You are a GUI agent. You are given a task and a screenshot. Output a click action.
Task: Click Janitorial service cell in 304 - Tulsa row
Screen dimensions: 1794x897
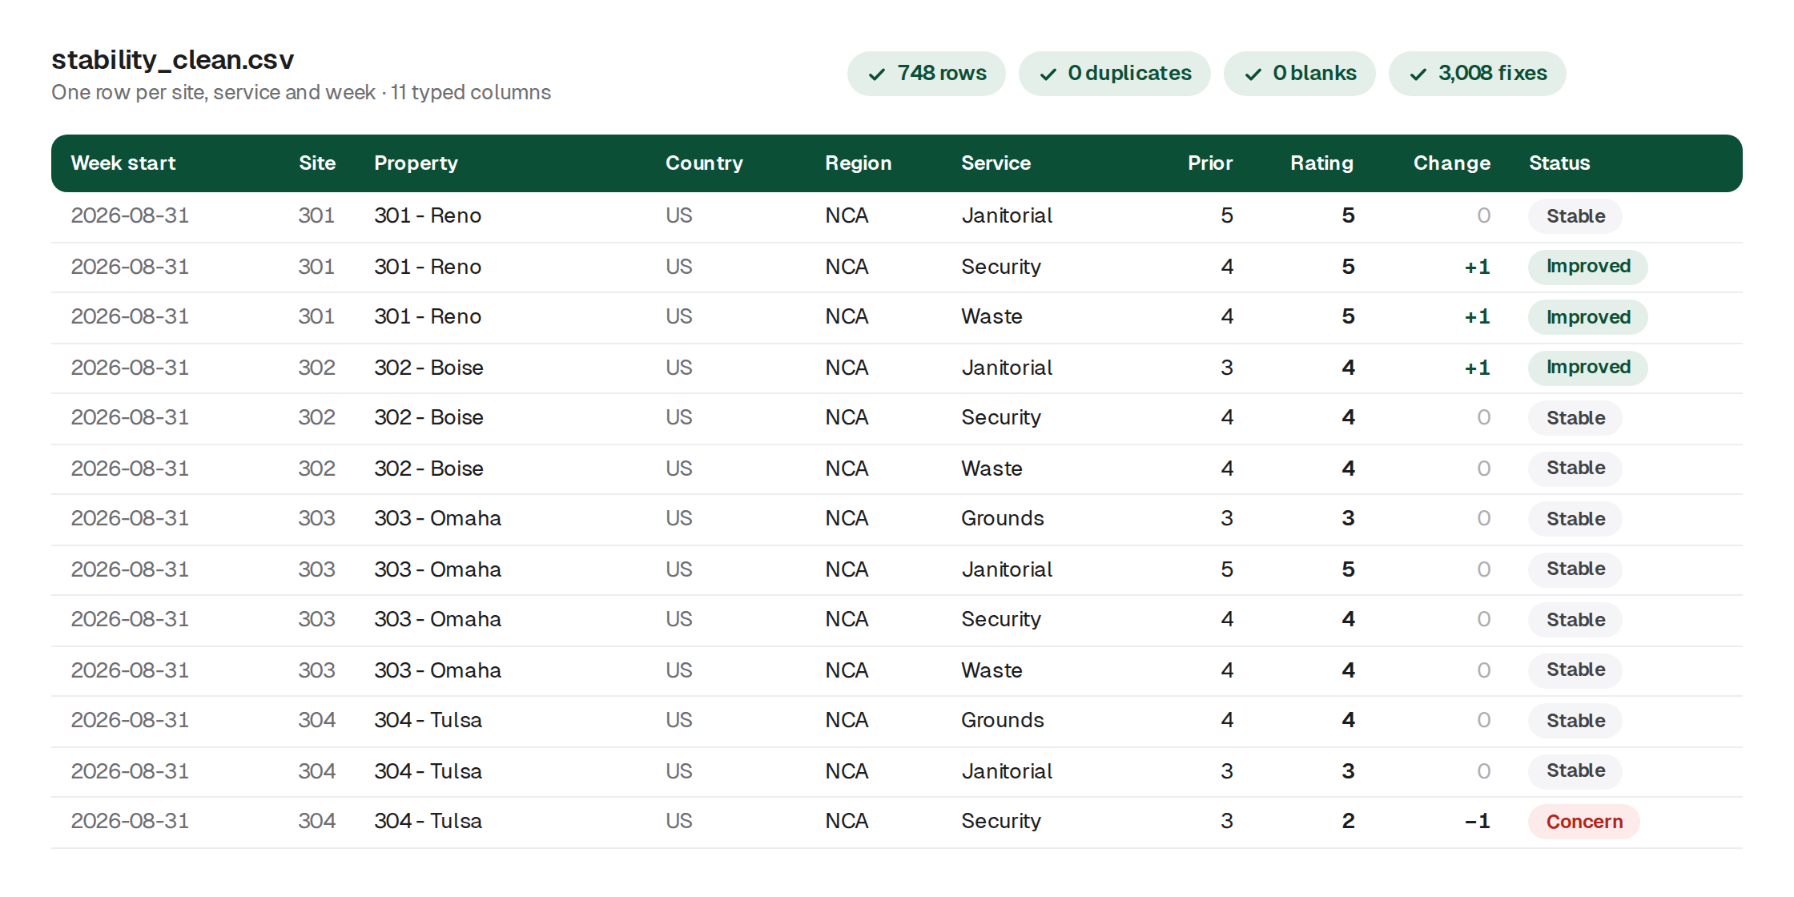point(1007,771)
